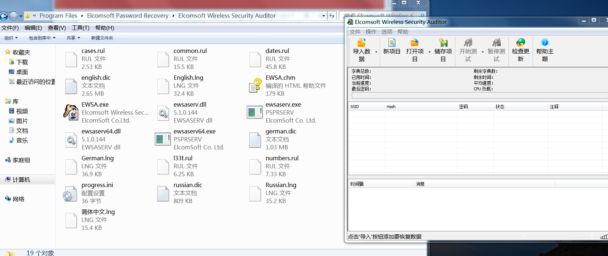Open the 帮助 menu in Wireless Security Auditor
Image resolution: width=608 pixels, height=256 pixels.
click(403, 32)
